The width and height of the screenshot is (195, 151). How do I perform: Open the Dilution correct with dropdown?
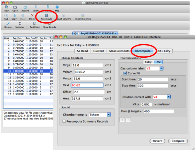coord(169,97)
